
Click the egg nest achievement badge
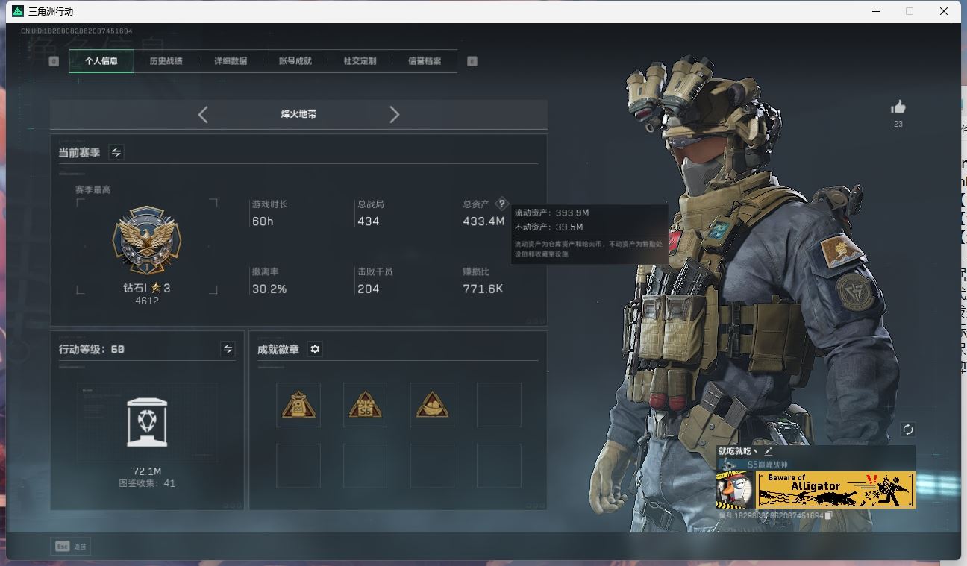(432, 405)
